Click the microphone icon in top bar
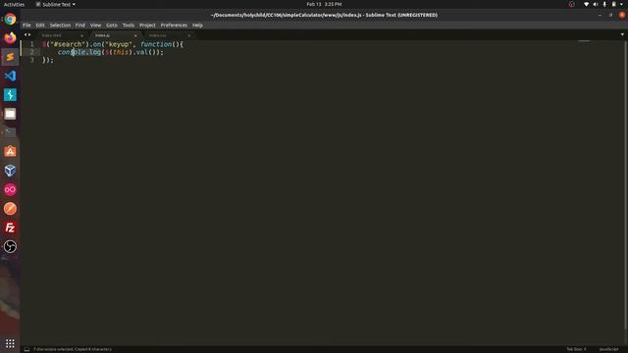 pyautogui.click(x=604, y=4)
